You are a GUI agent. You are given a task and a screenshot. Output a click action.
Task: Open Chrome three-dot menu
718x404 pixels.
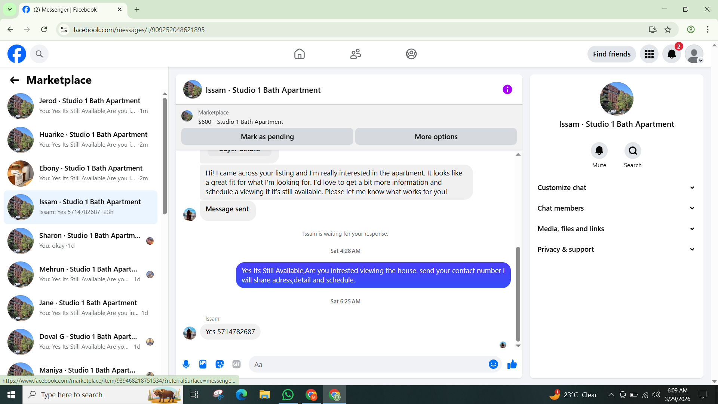(708, 30)
